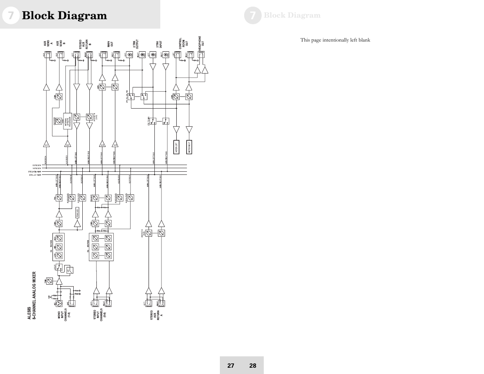Image resolution: width=484 pixels, height=374 pixels.
Task: Click the AUX RET A LEVEL left knob
Action: point(149,233)
